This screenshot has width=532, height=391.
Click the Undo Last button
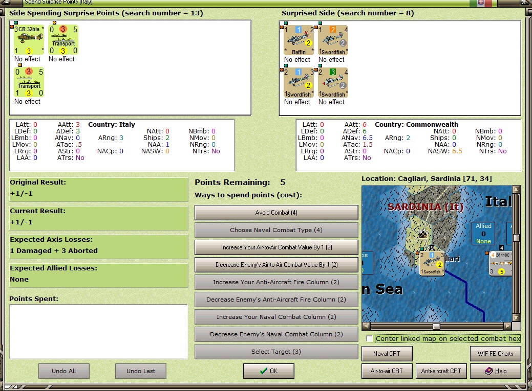(x=141, y=371)
